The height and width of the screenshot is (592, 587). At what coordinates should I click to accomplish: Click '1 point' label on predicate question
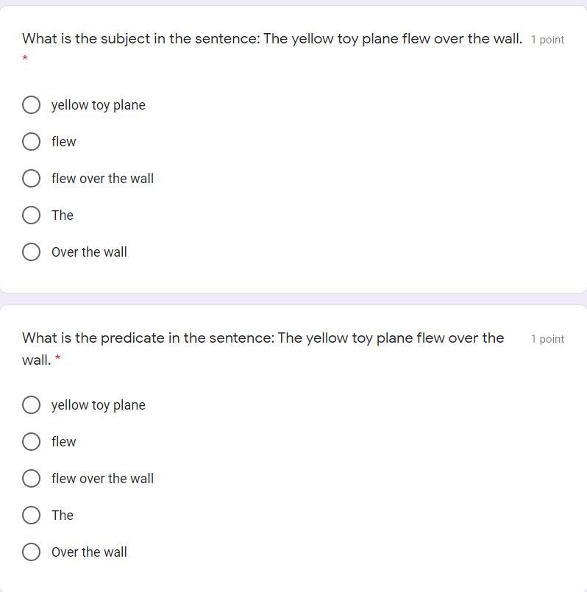click(547, 339)
